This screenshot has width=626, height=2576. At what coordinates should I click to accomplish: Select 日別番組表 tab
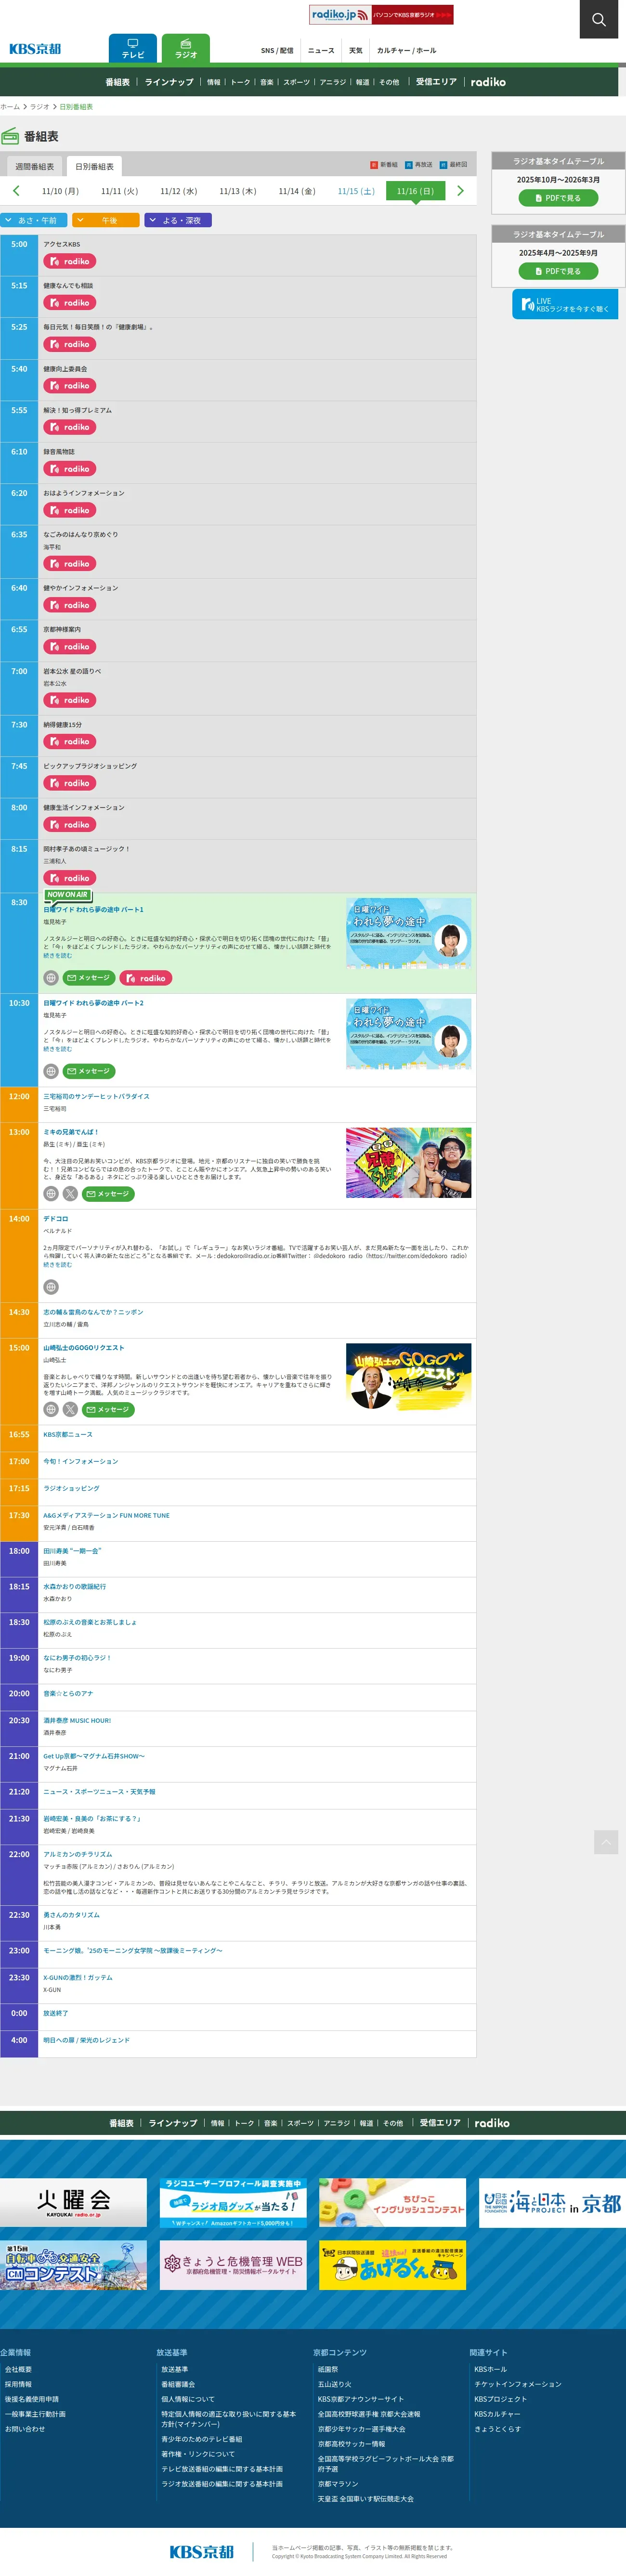[94, 166]
